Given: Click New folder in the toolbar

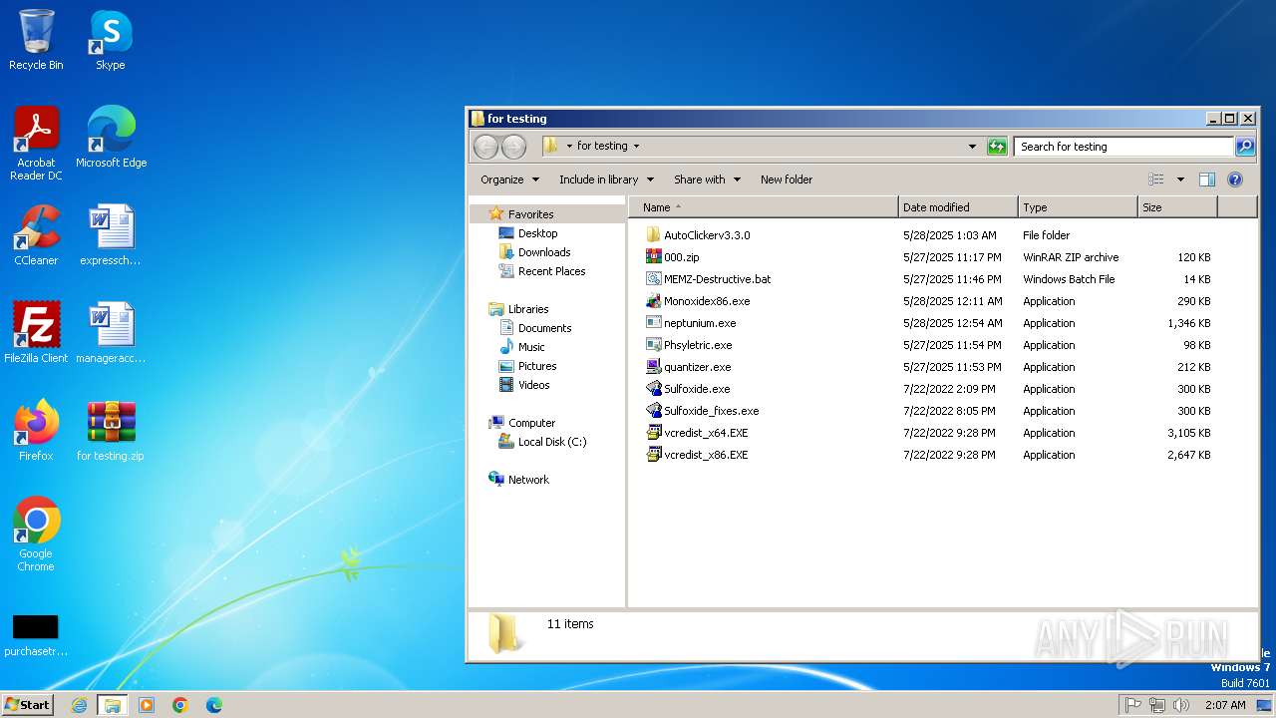Looking at the screenshot, I should coord(787,179).
